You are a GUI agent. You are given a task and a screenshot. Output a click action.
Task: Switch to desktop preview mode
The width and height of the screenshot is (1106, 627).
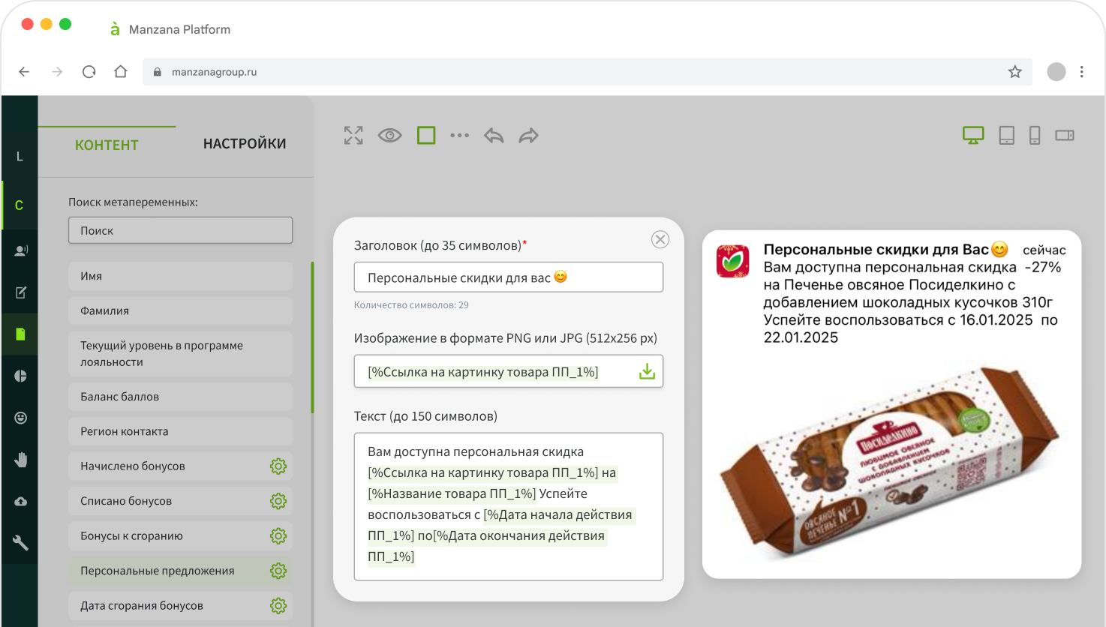tap(973, 136)
